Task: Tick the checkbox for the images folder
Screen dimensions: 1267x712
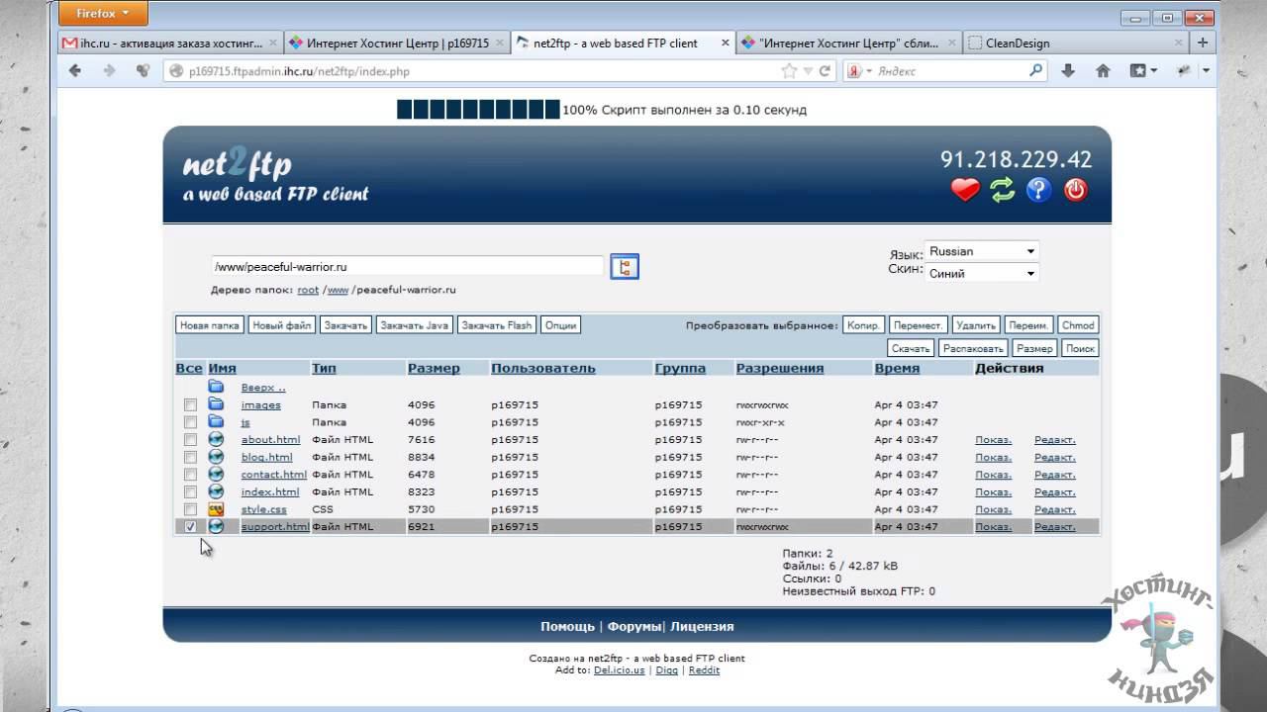Action: tap(190, 405)
